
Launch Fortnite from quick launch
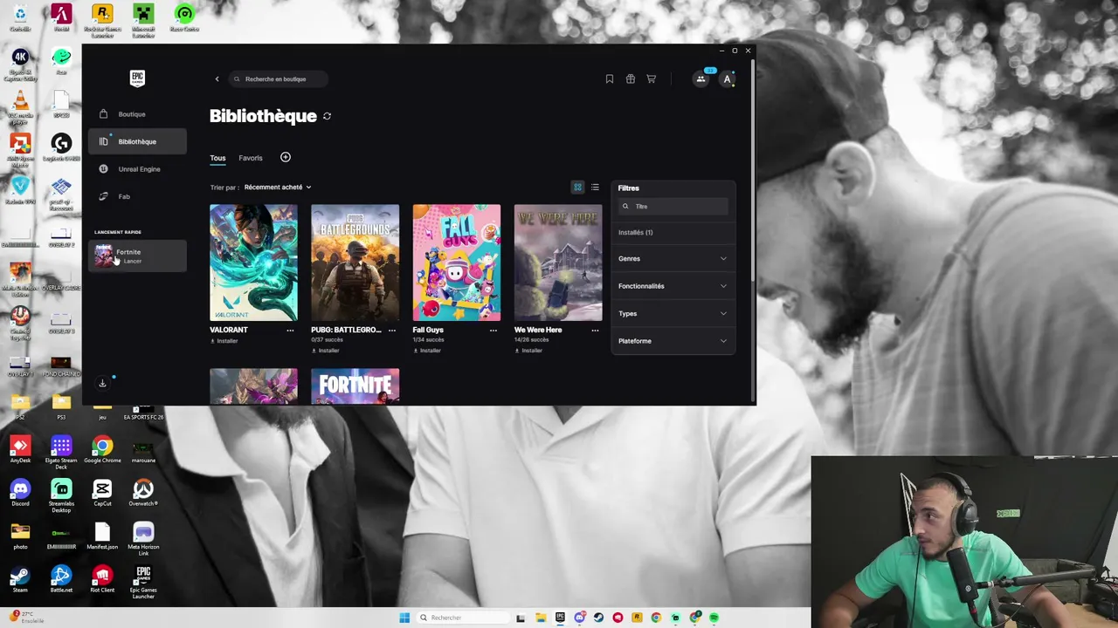pyautogui.click(x=137, y=256)
